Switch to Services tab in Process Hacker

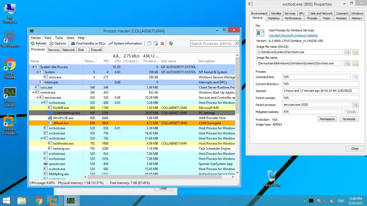pos(54,50)
